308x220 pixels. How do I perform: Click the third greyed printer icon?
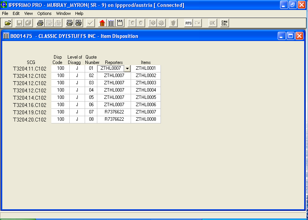pos(58,23)
